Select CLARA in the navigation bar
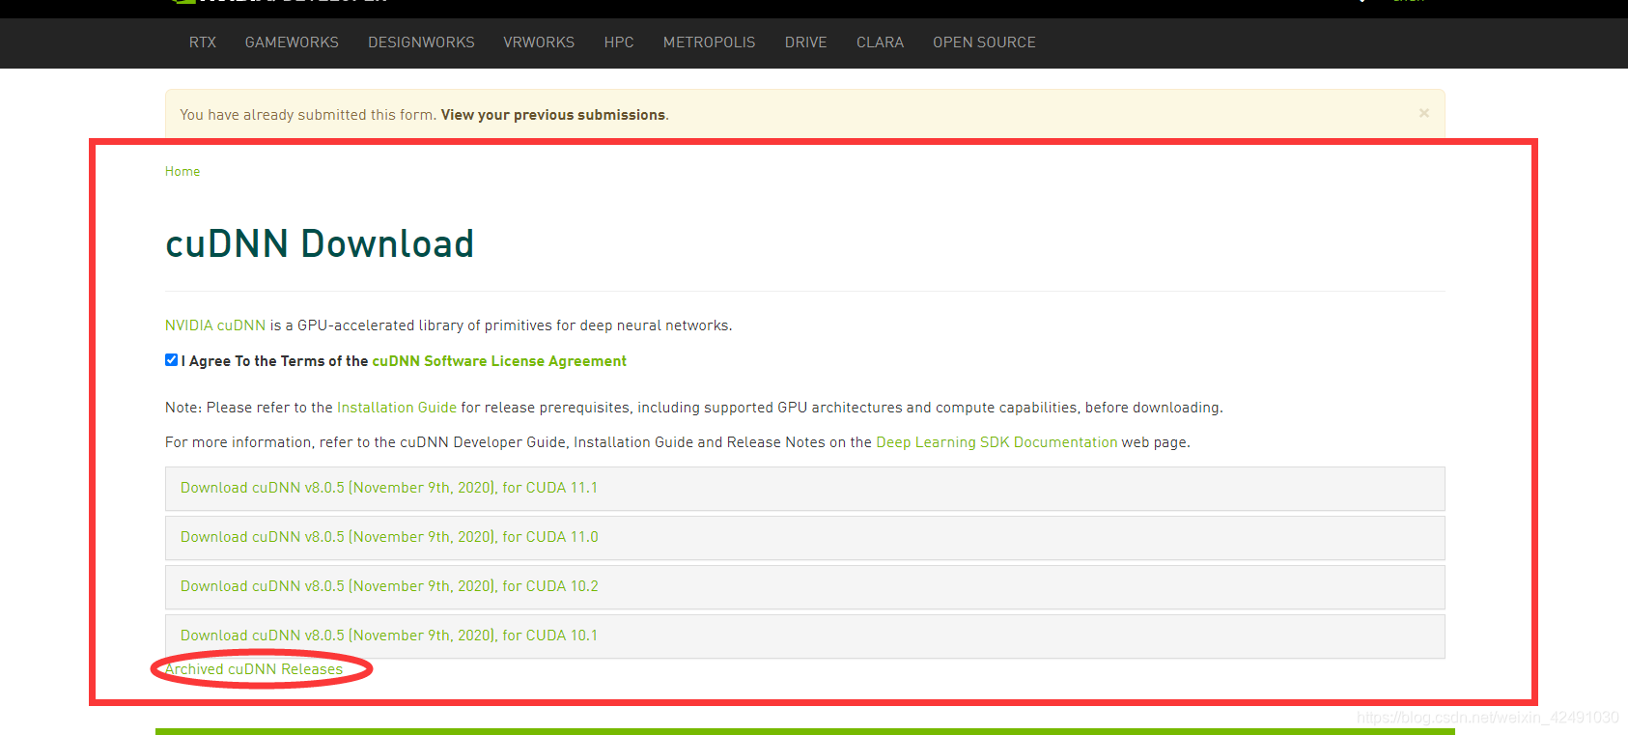1628x735 pixels. (x=880, y=42)
